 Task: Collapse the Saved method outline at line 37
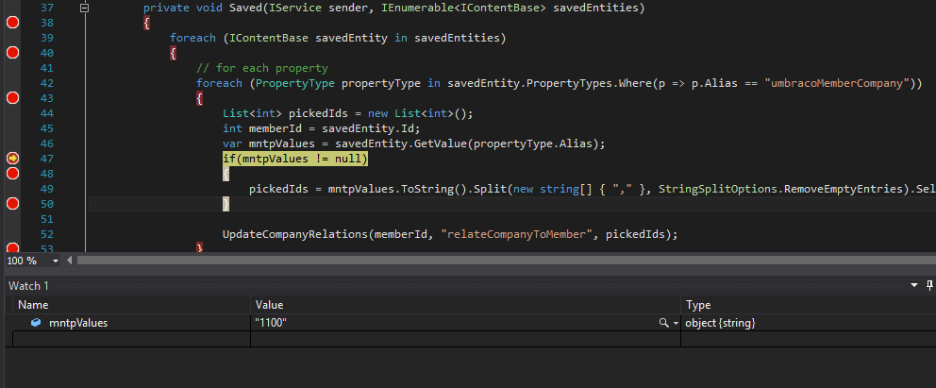click(85, 8)
